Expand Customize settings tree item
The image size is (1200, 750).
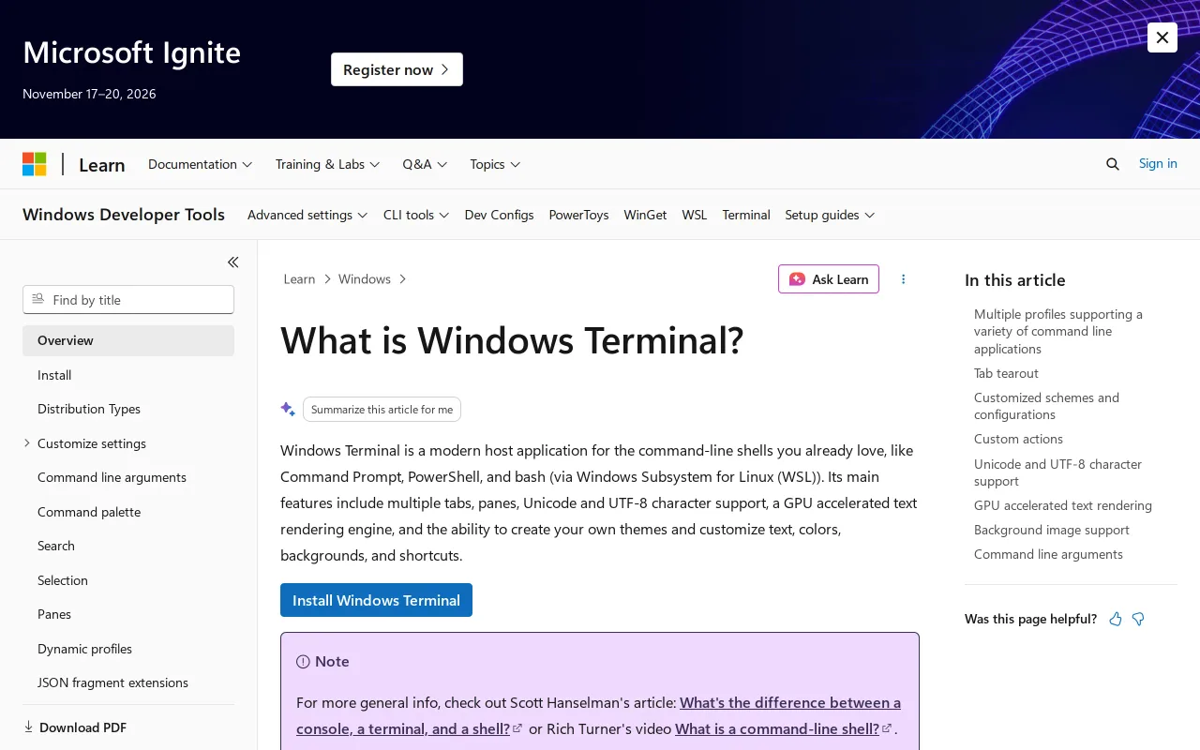click(27, 443)
